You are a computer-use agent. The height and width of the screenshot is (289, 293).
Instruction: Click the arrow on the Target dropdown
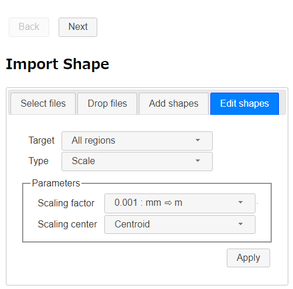point(197,140)
